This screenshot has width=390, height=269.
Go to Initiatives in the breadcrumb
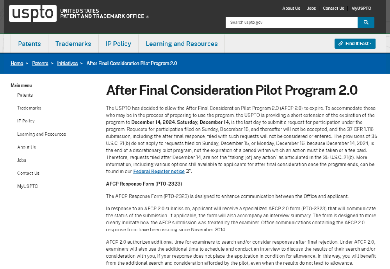pyautogui.click(x=68, y=63)
